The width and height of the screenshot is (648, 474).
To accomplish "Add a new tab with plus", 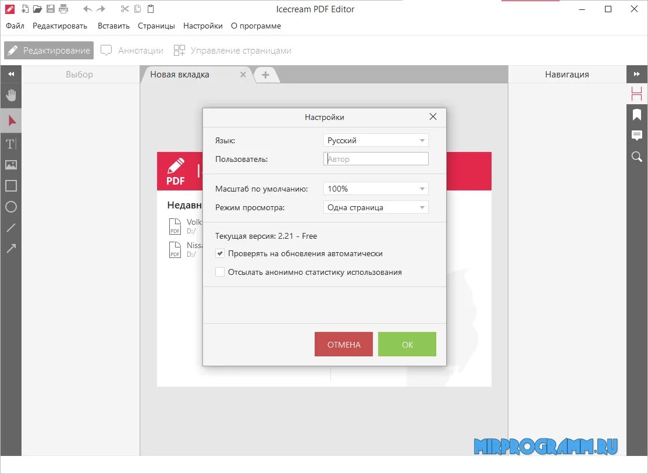I will 265,75.
